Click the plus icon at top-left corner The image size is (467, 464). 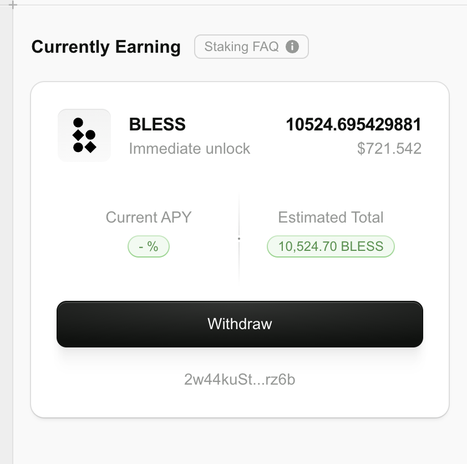click(x=13, y=5)
